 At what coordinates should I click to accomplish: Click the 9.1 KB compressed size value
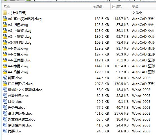(x=123, y=102)
